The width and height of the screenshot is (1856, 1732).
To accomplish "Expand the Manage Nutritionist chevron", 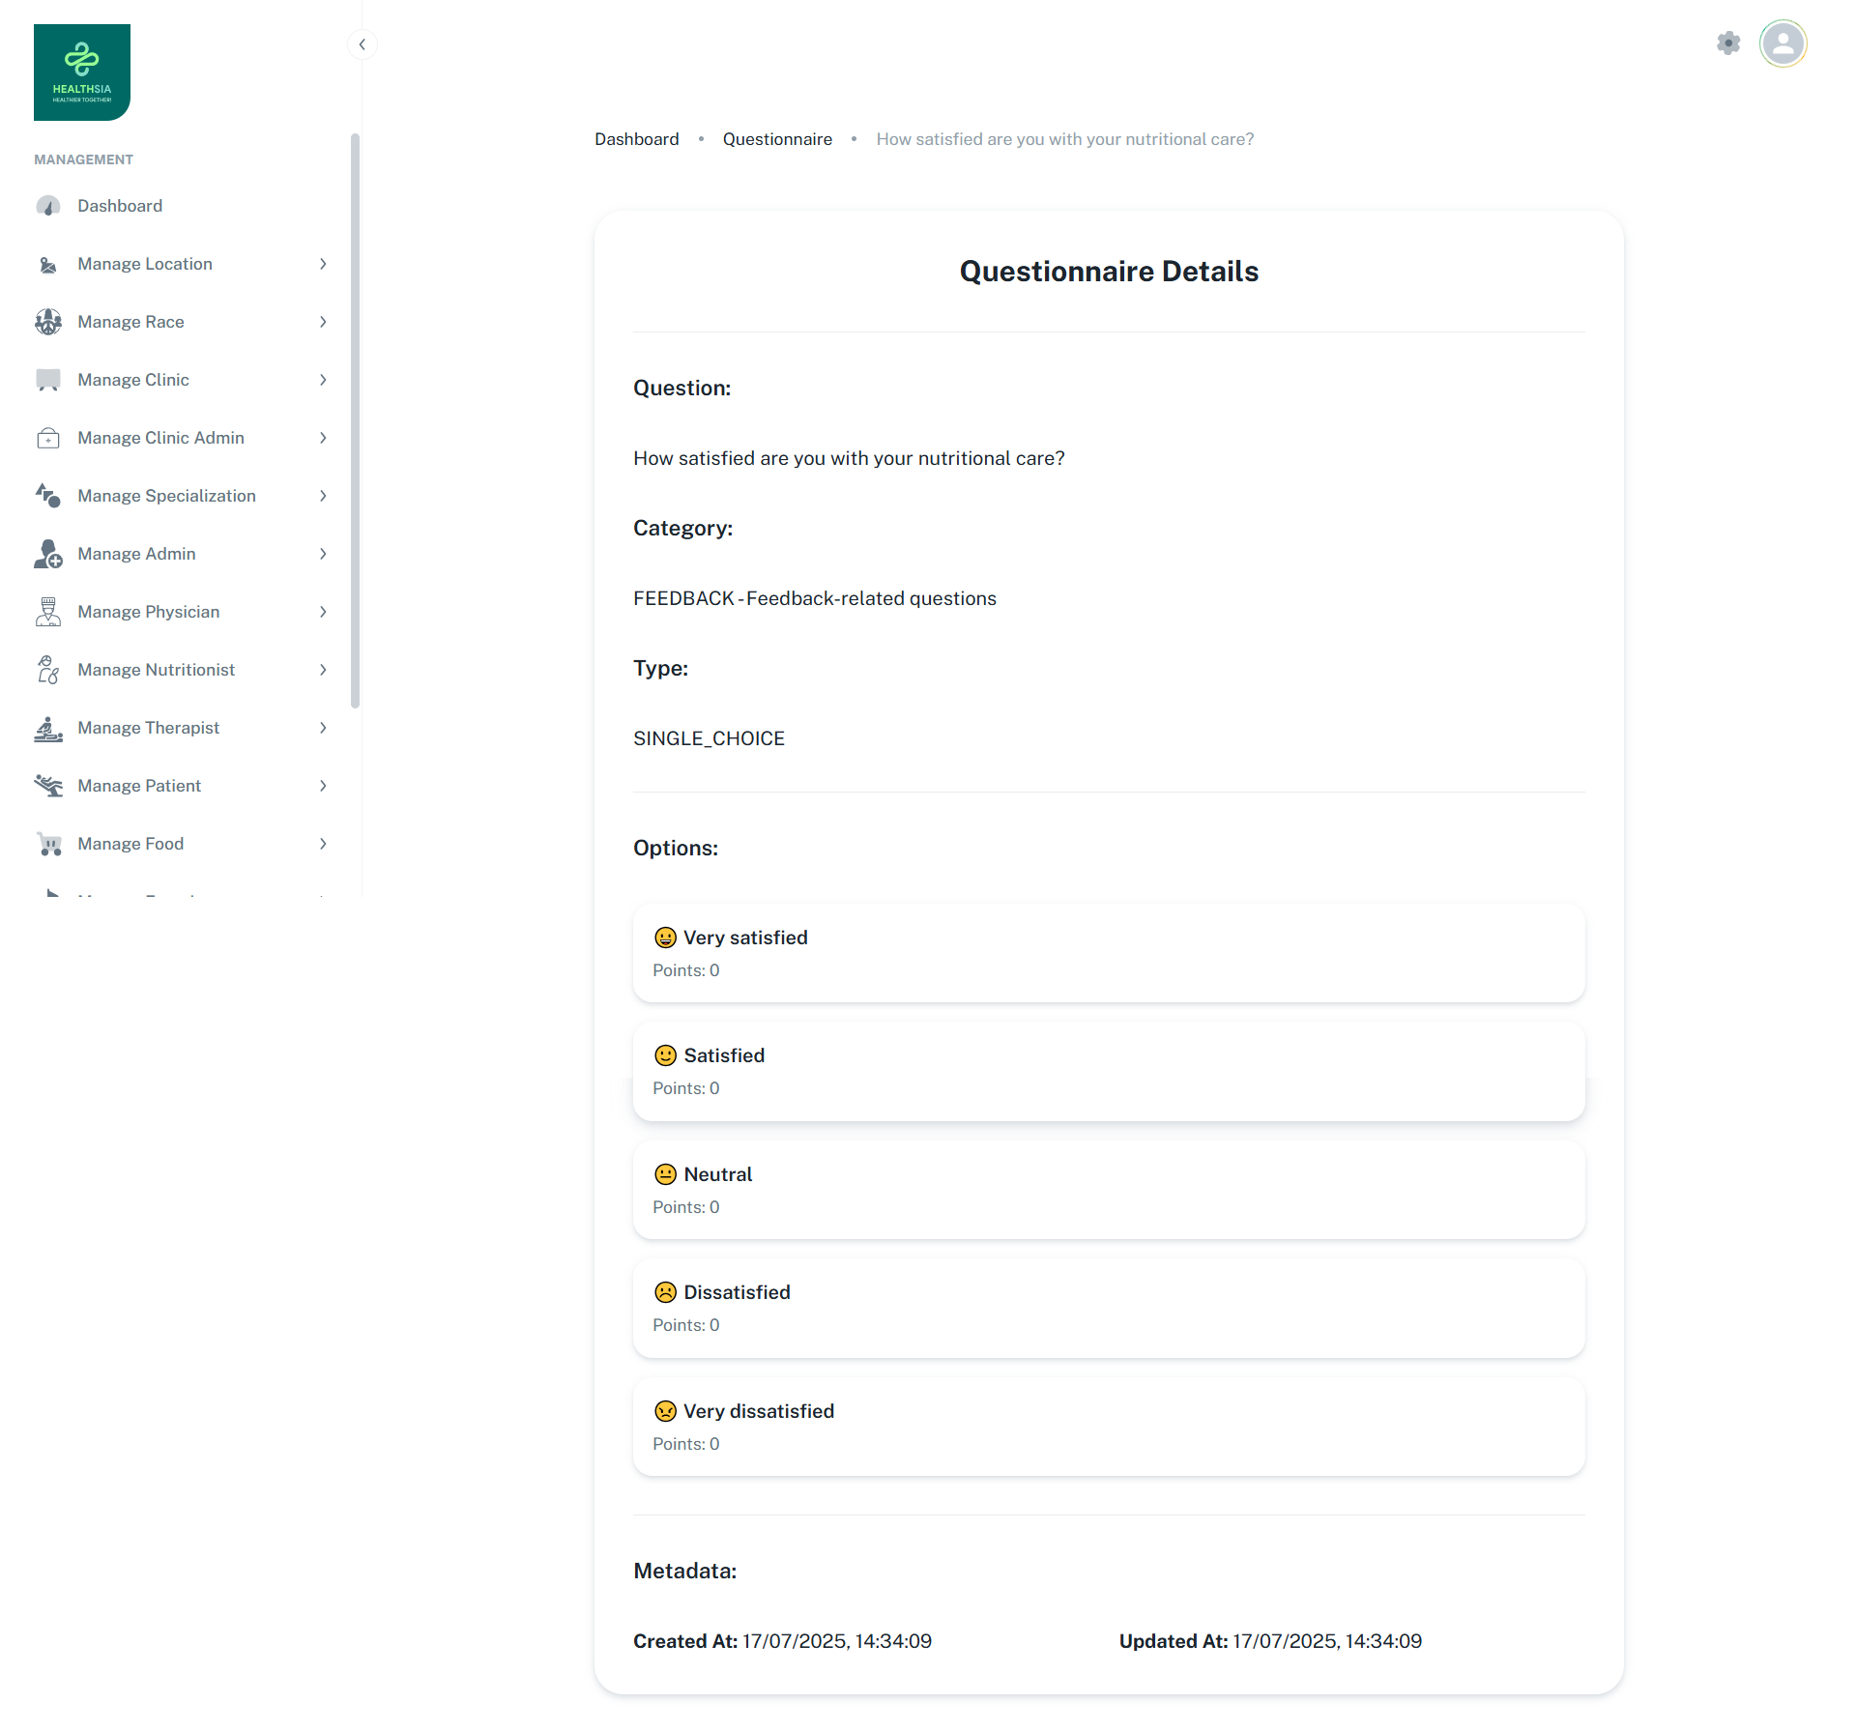I will pos(323,670).
